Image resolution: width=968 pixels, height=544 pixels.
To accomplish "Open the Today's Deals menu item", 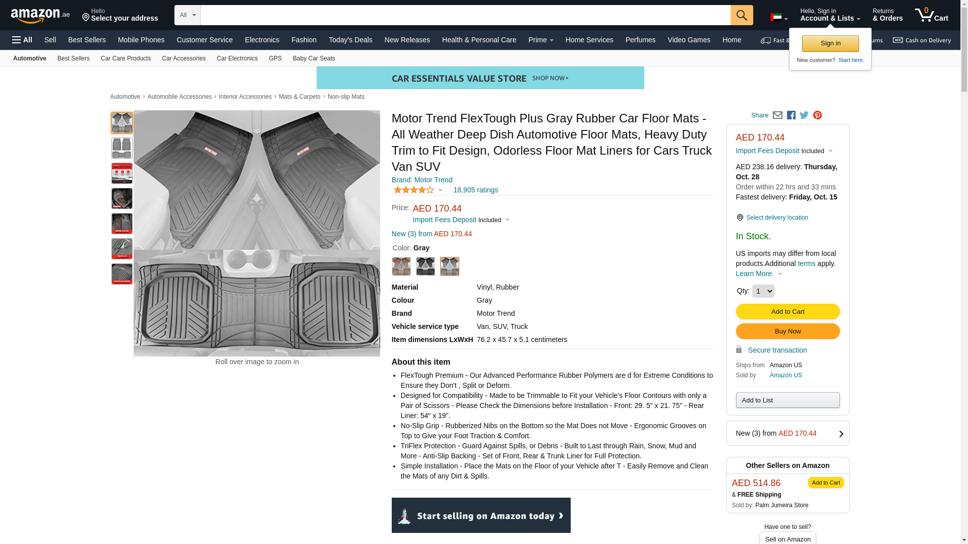I will coord(350,40).
